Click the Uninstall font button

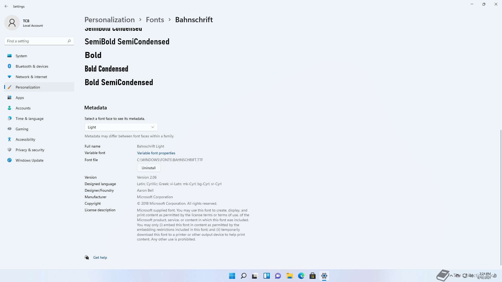[149, 168]
